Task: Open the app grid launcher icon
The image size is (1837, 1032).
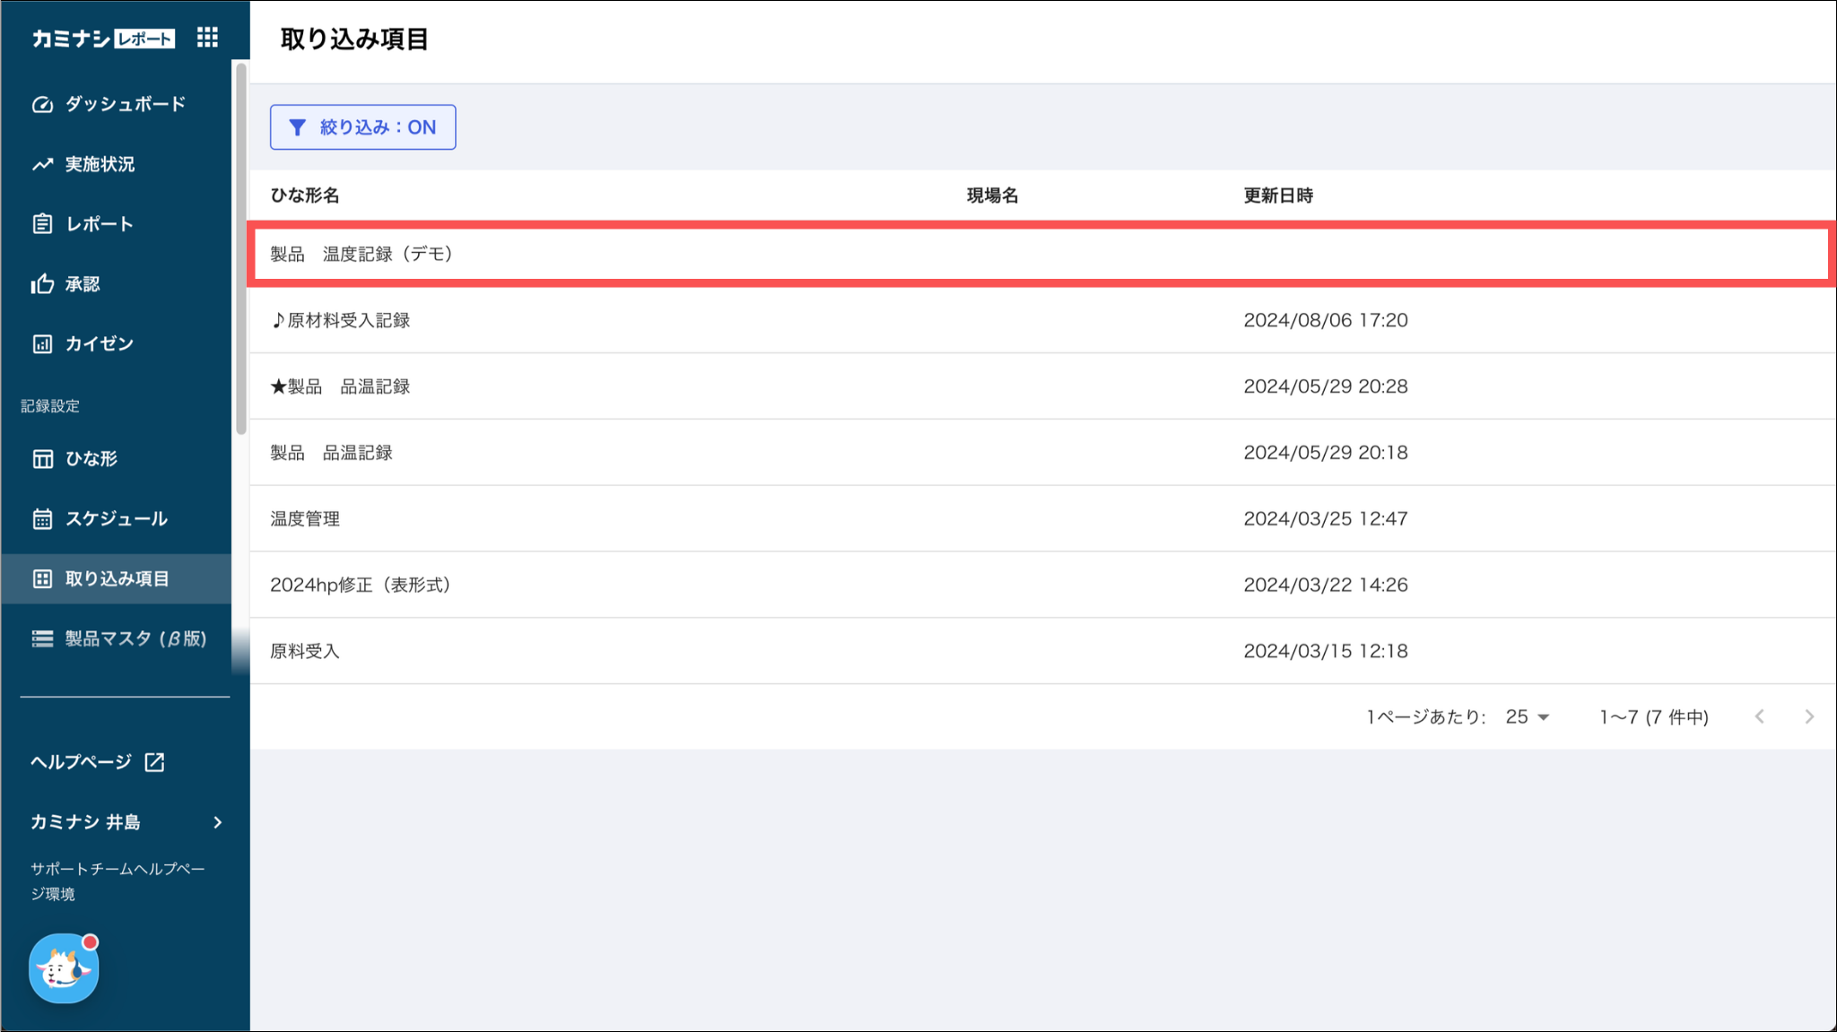Action: (207, 38)
